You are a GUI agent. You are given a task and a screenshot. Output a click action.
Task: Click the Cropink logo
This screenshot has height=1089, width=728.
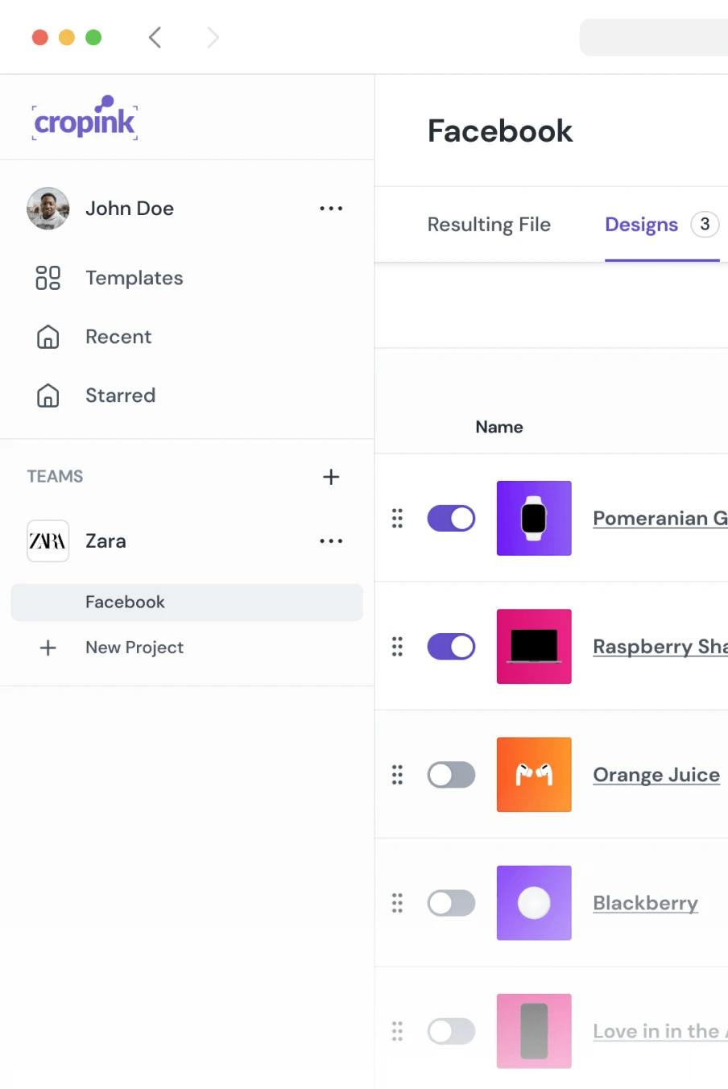click(x=85, y=119)
